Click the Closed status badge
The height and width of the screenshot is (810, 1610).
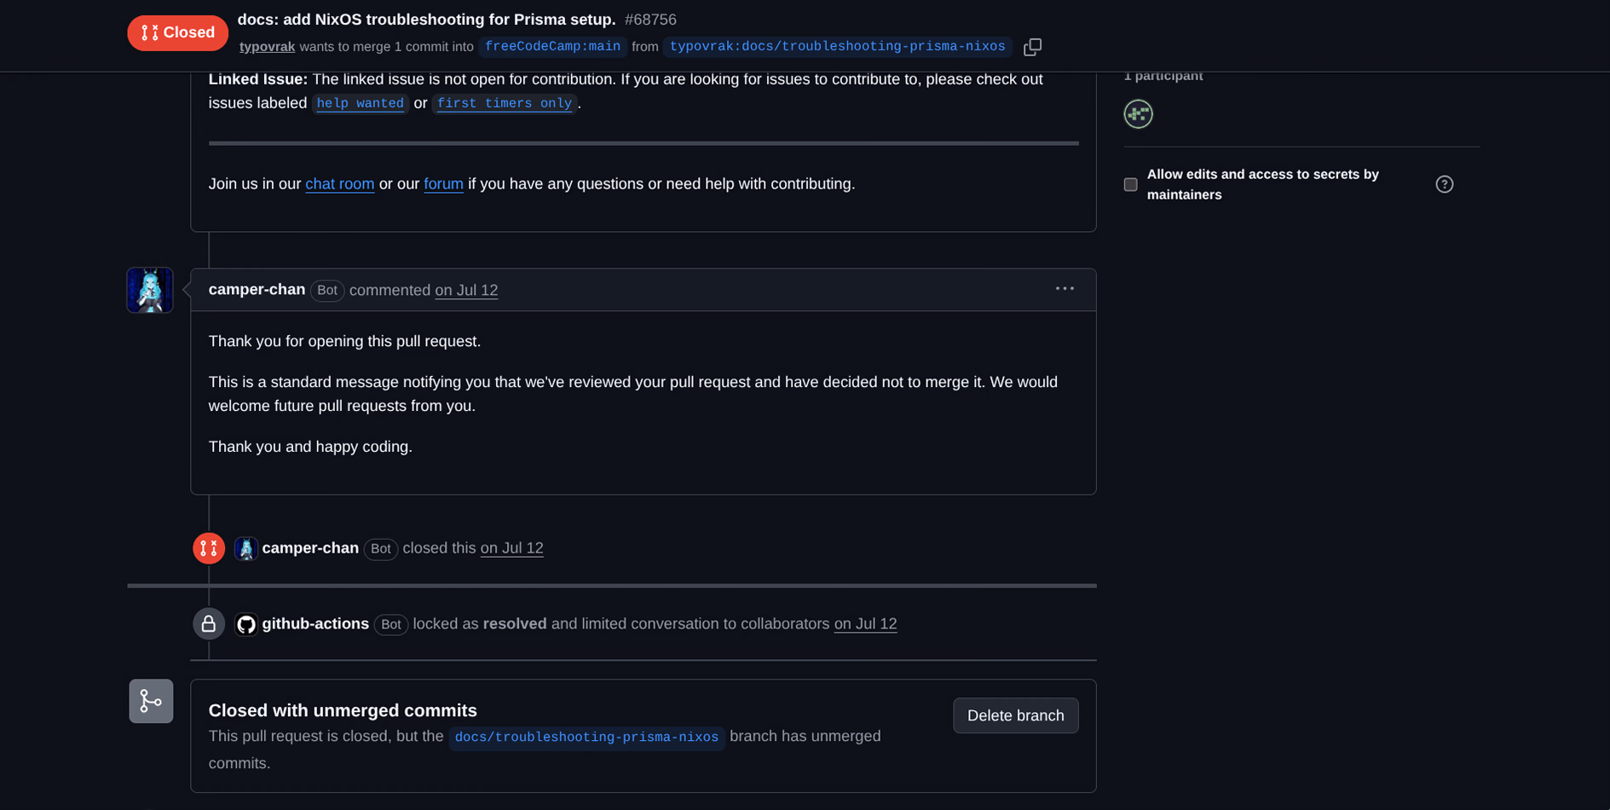(178, 33)
